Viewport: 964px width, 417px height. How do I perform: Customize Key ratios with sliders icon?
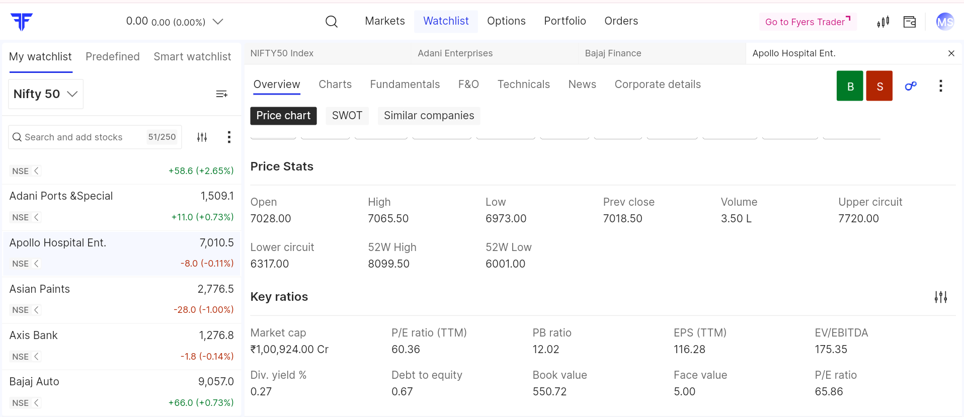(x=940, y=297)
